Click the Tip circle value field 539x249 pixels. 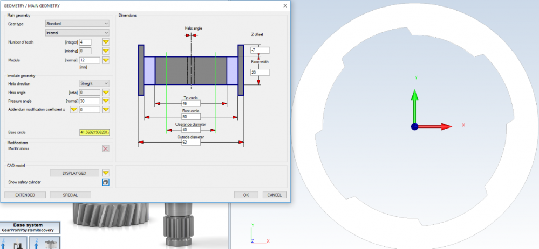tap(191, 103)
